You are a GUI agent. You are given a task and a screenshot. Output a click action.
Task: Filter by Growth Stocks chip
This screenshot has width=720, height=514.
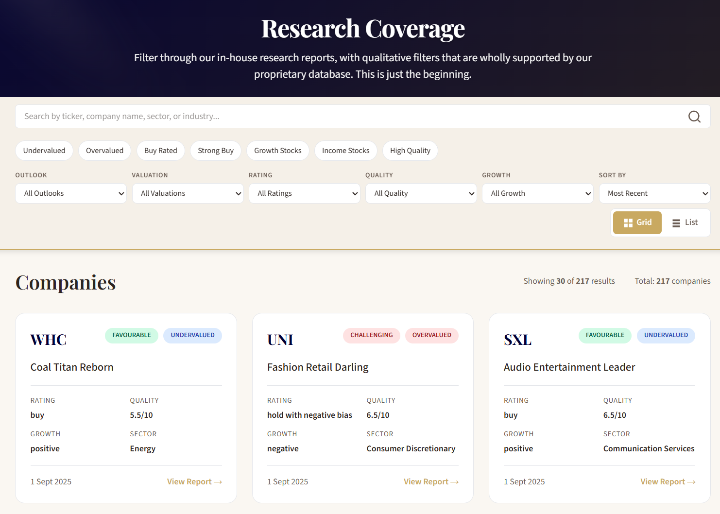tap(277, 151)
